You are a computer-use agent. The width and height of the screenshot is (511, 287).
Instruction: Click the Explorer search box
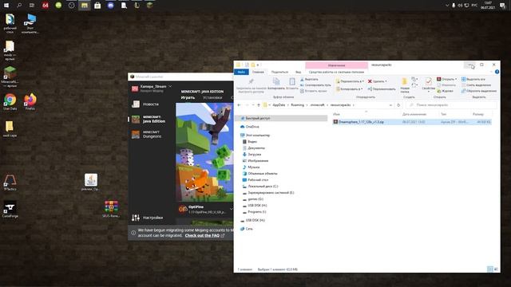[x=451, y=105]
